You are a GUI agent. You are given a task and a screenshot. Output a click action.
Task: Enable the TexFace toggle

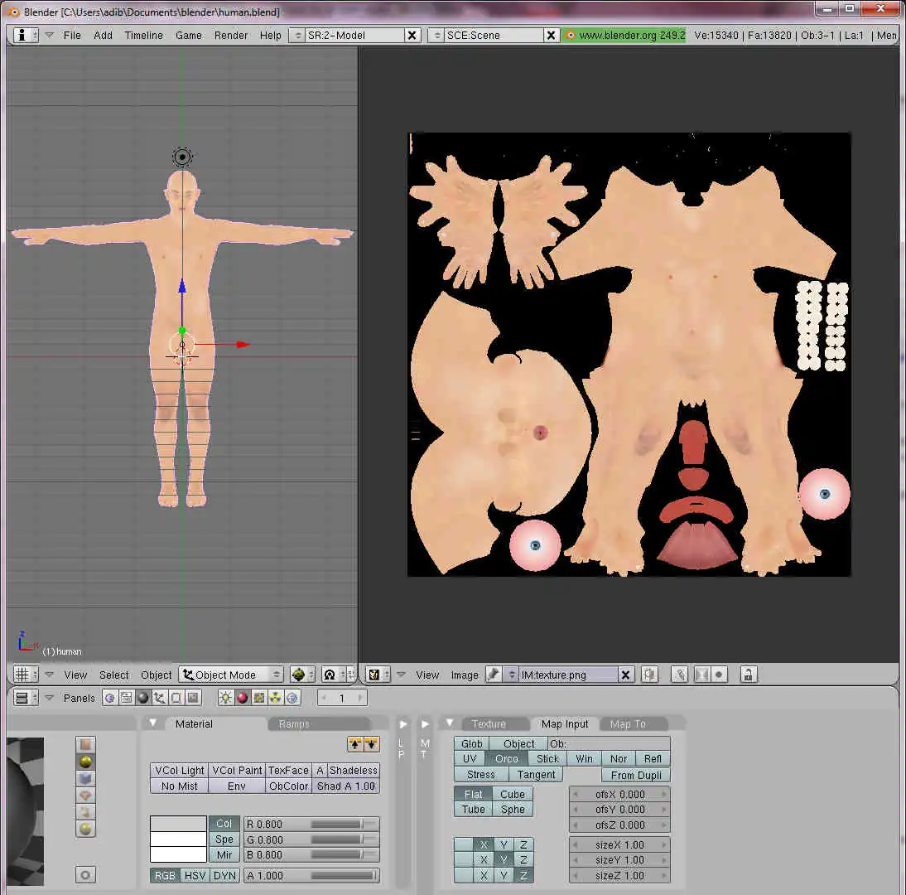pyautogui.click(x=288, y=770)
